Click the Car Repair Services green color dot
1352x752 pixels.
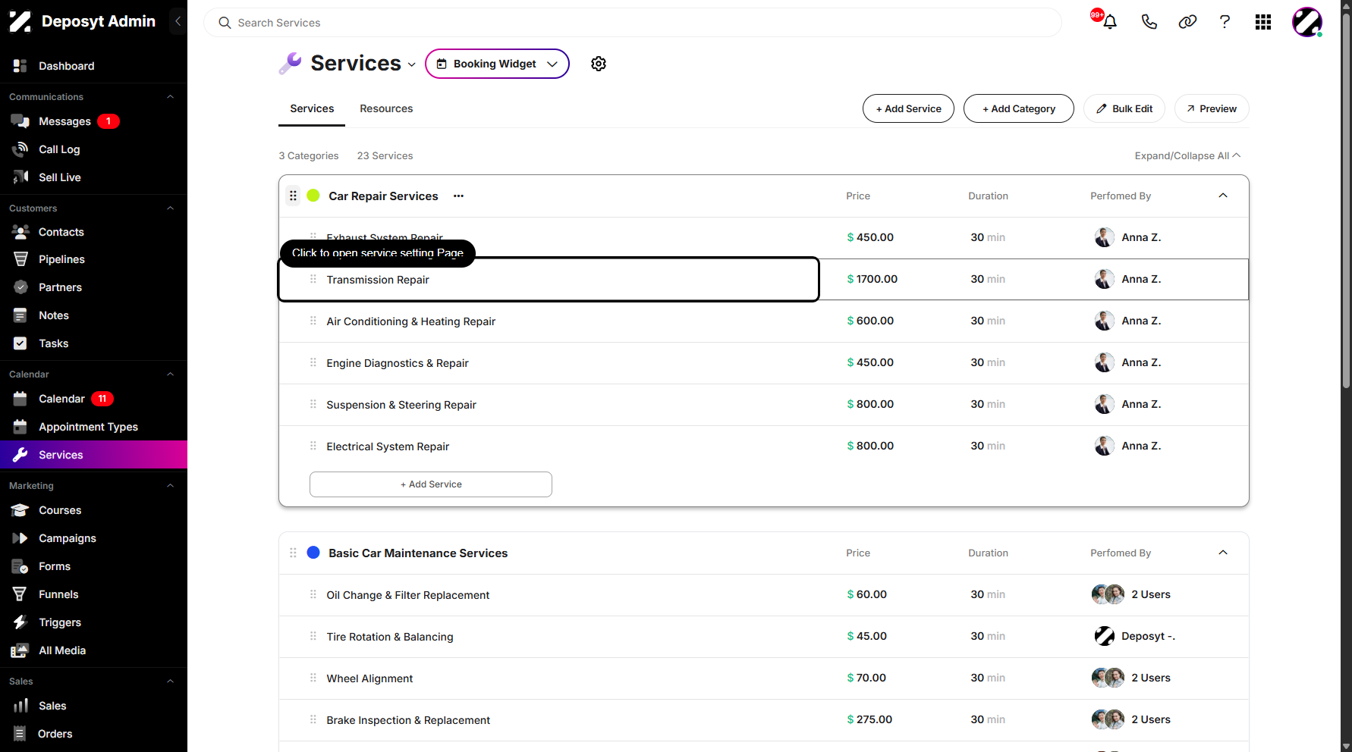pos(313,196)
